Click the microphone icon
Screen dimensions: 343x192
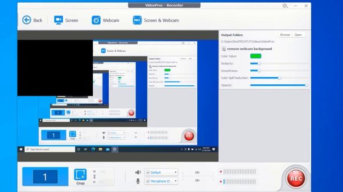click(x=138, y=181)
